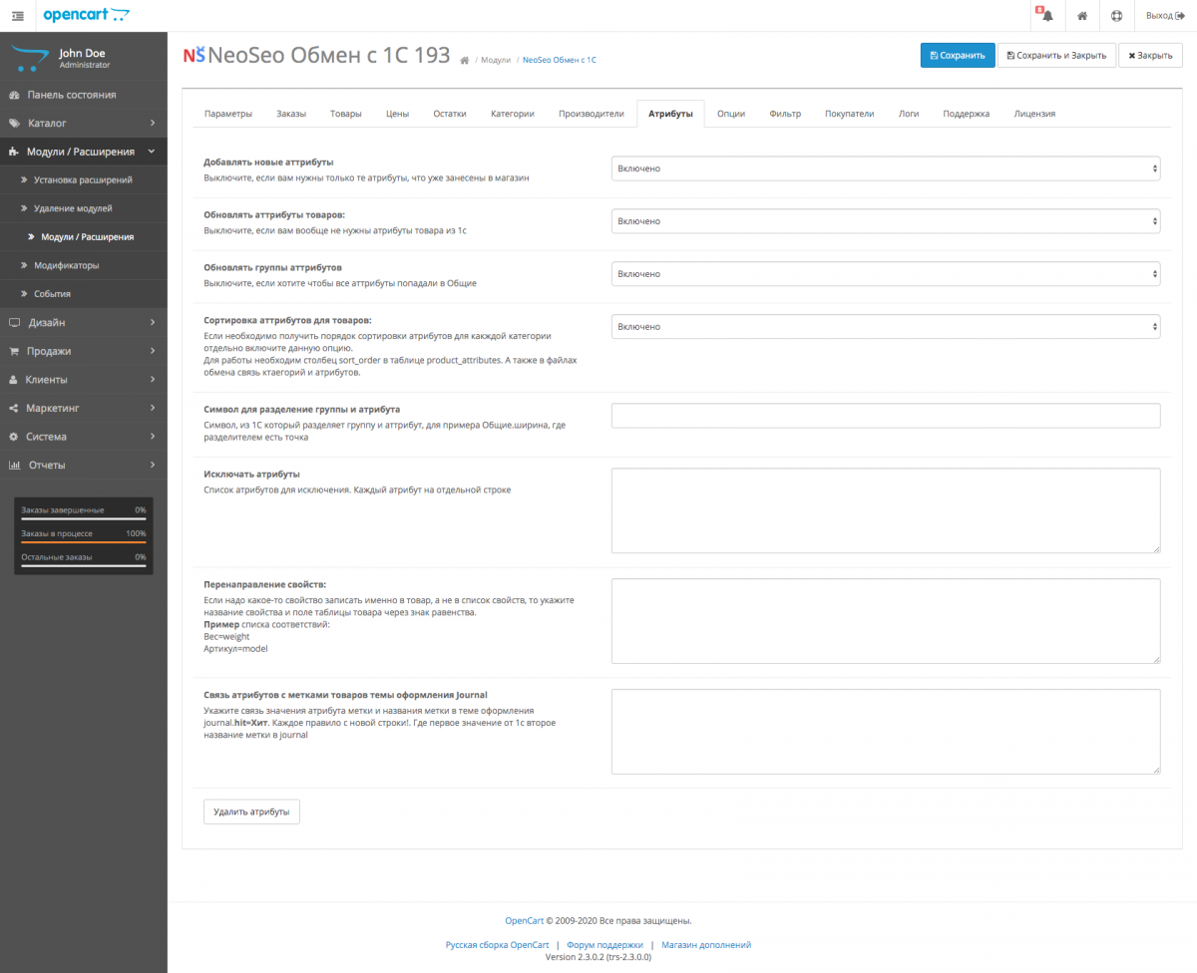Screen dimensions: 1197x973
Task: Expand the Клиенты sidebar menu
Action: click(84, 380)
